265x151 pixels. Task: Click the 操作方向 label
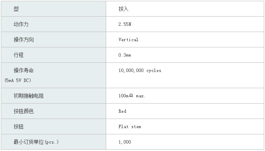[24, 40]
